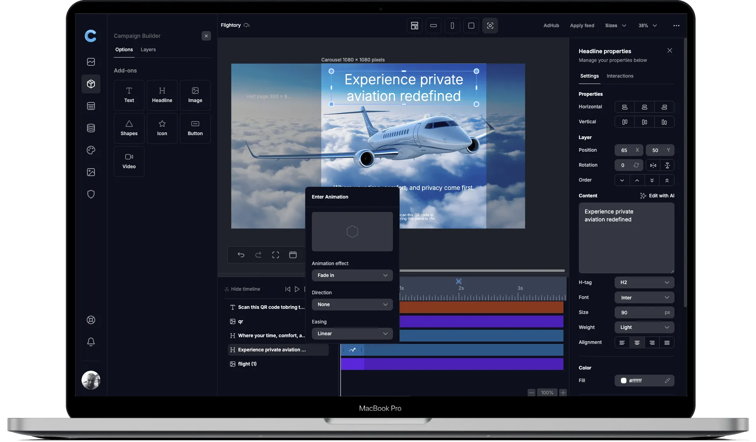This screenshot has width=756, height=442.
Task: Open the Easing Linear dropdown
Action: pos(352,334)
